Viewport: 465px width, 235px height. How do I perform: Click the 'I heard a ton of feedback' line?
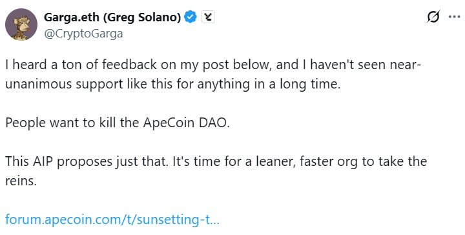pyautogui.click(x=213, y=65)
